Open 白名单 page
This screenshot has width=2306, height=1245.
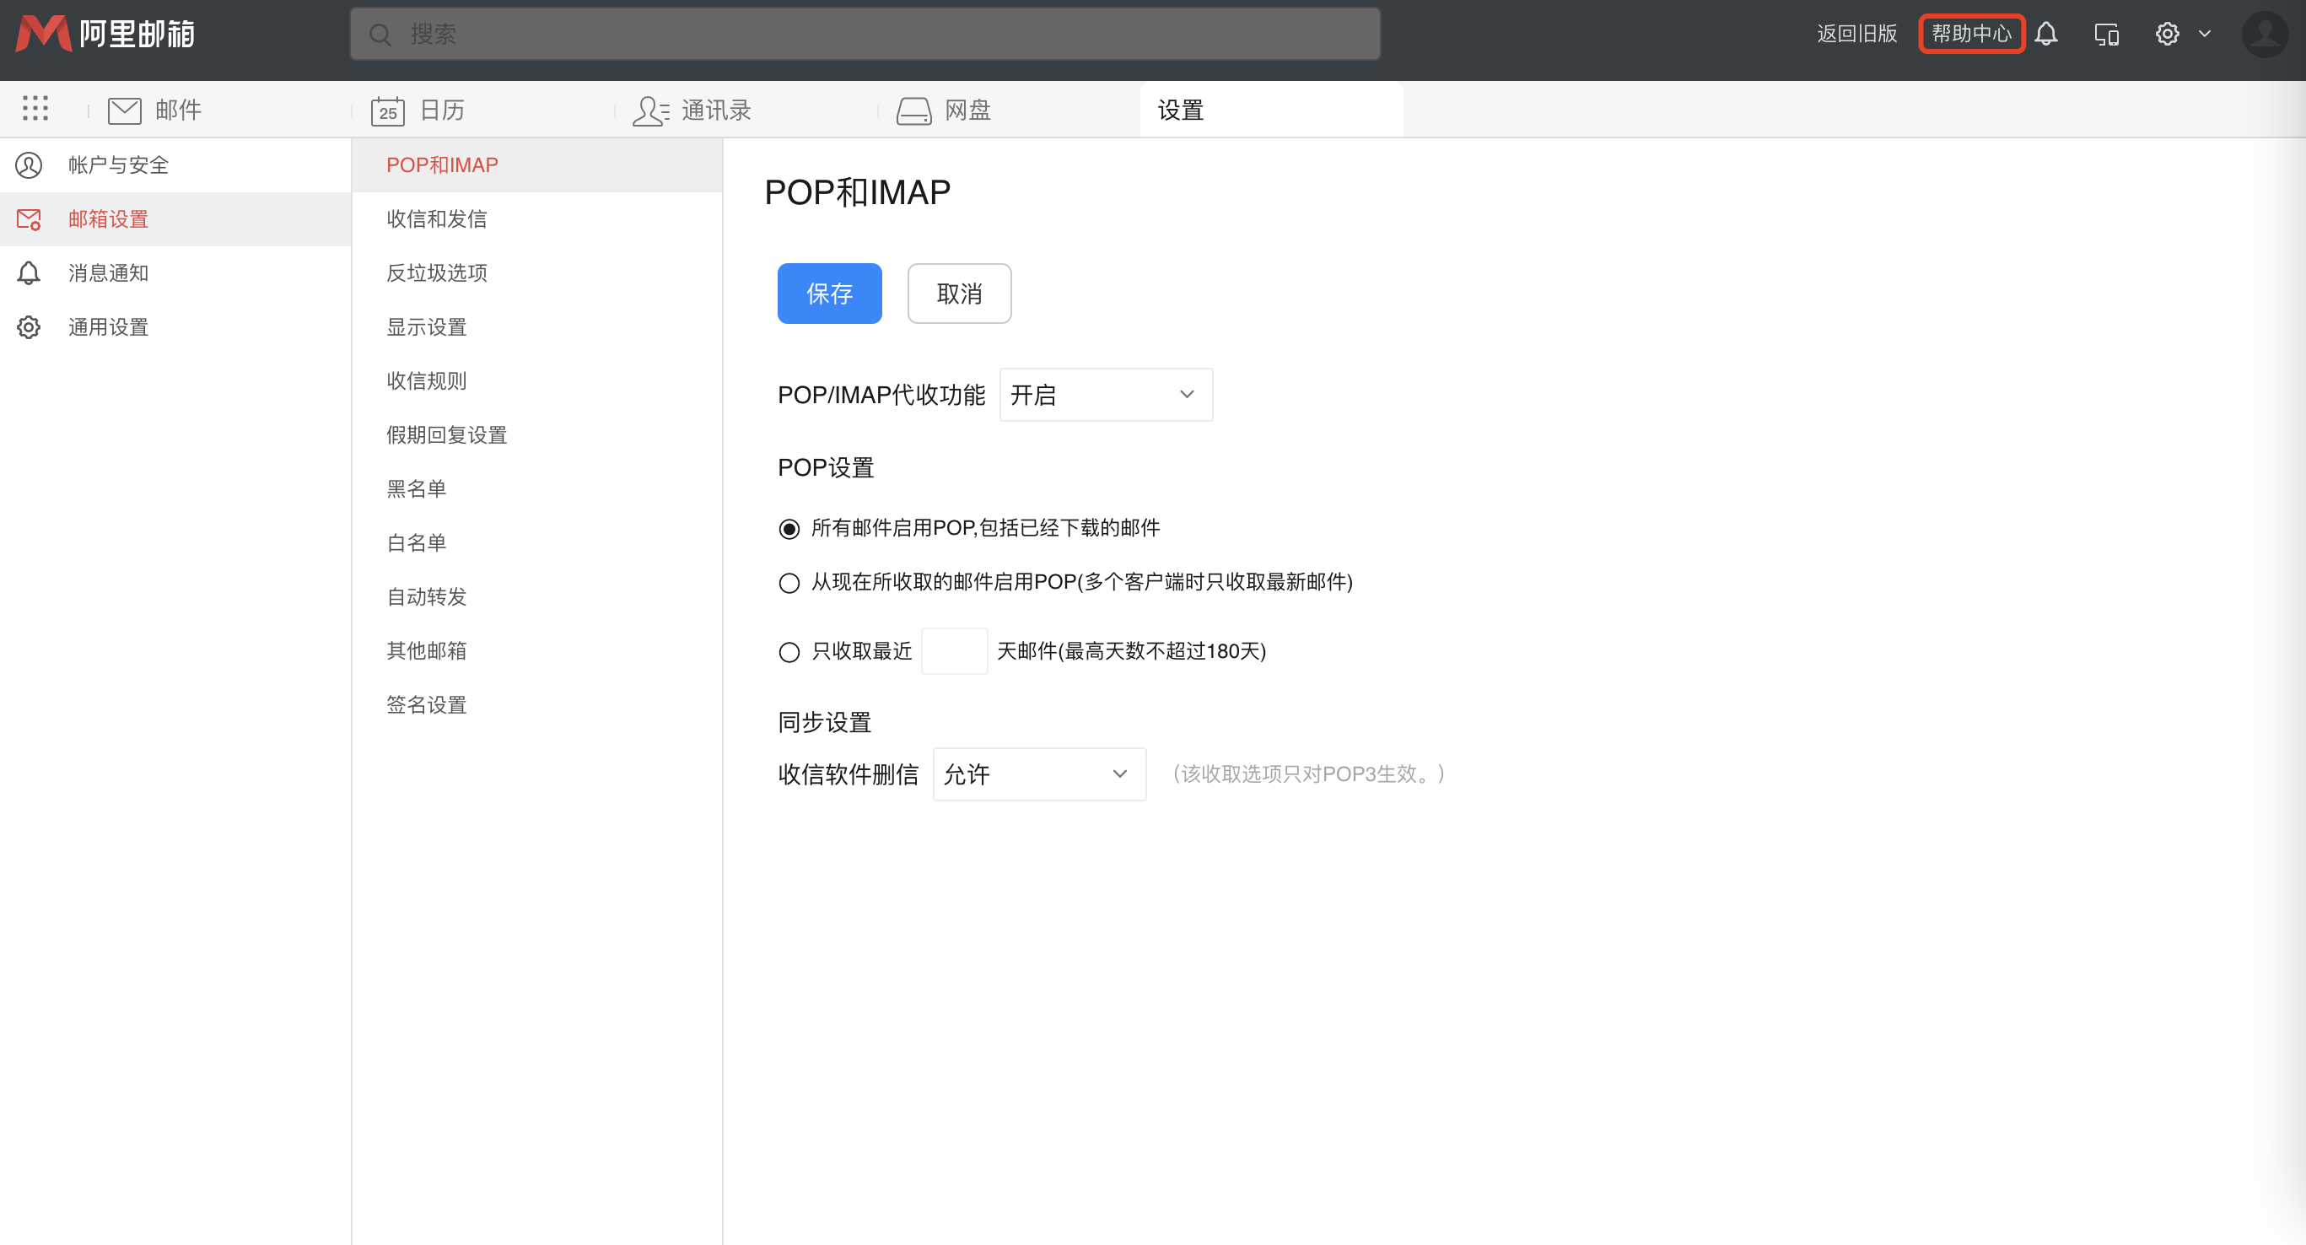537,543
